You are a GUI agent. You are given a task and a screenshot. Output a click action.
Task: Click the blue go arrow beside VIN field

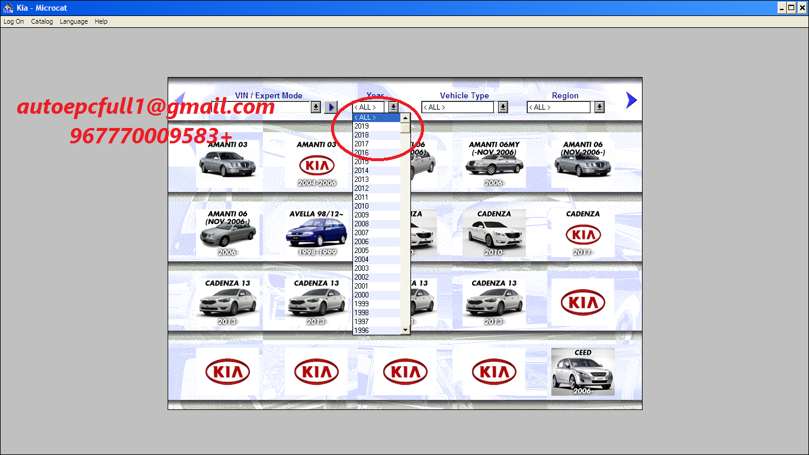click(331, 107)
